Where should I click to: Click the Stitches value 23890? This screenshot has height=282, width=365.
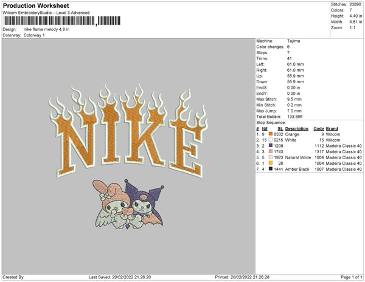[x=355, y=4]
